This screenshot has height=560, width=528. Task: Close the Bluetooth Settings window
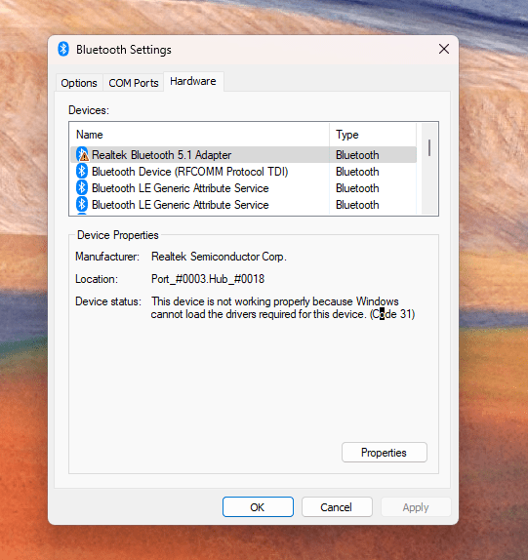[x=444, y=49]
